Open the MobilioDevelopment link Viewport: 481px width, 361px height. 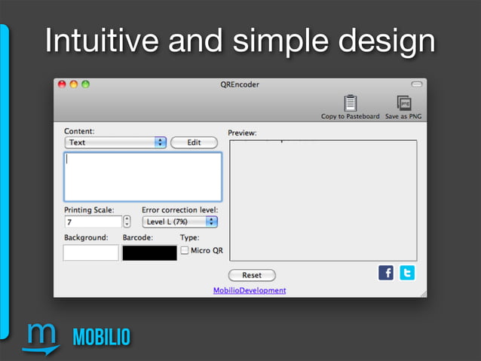(x=250, y=290)
